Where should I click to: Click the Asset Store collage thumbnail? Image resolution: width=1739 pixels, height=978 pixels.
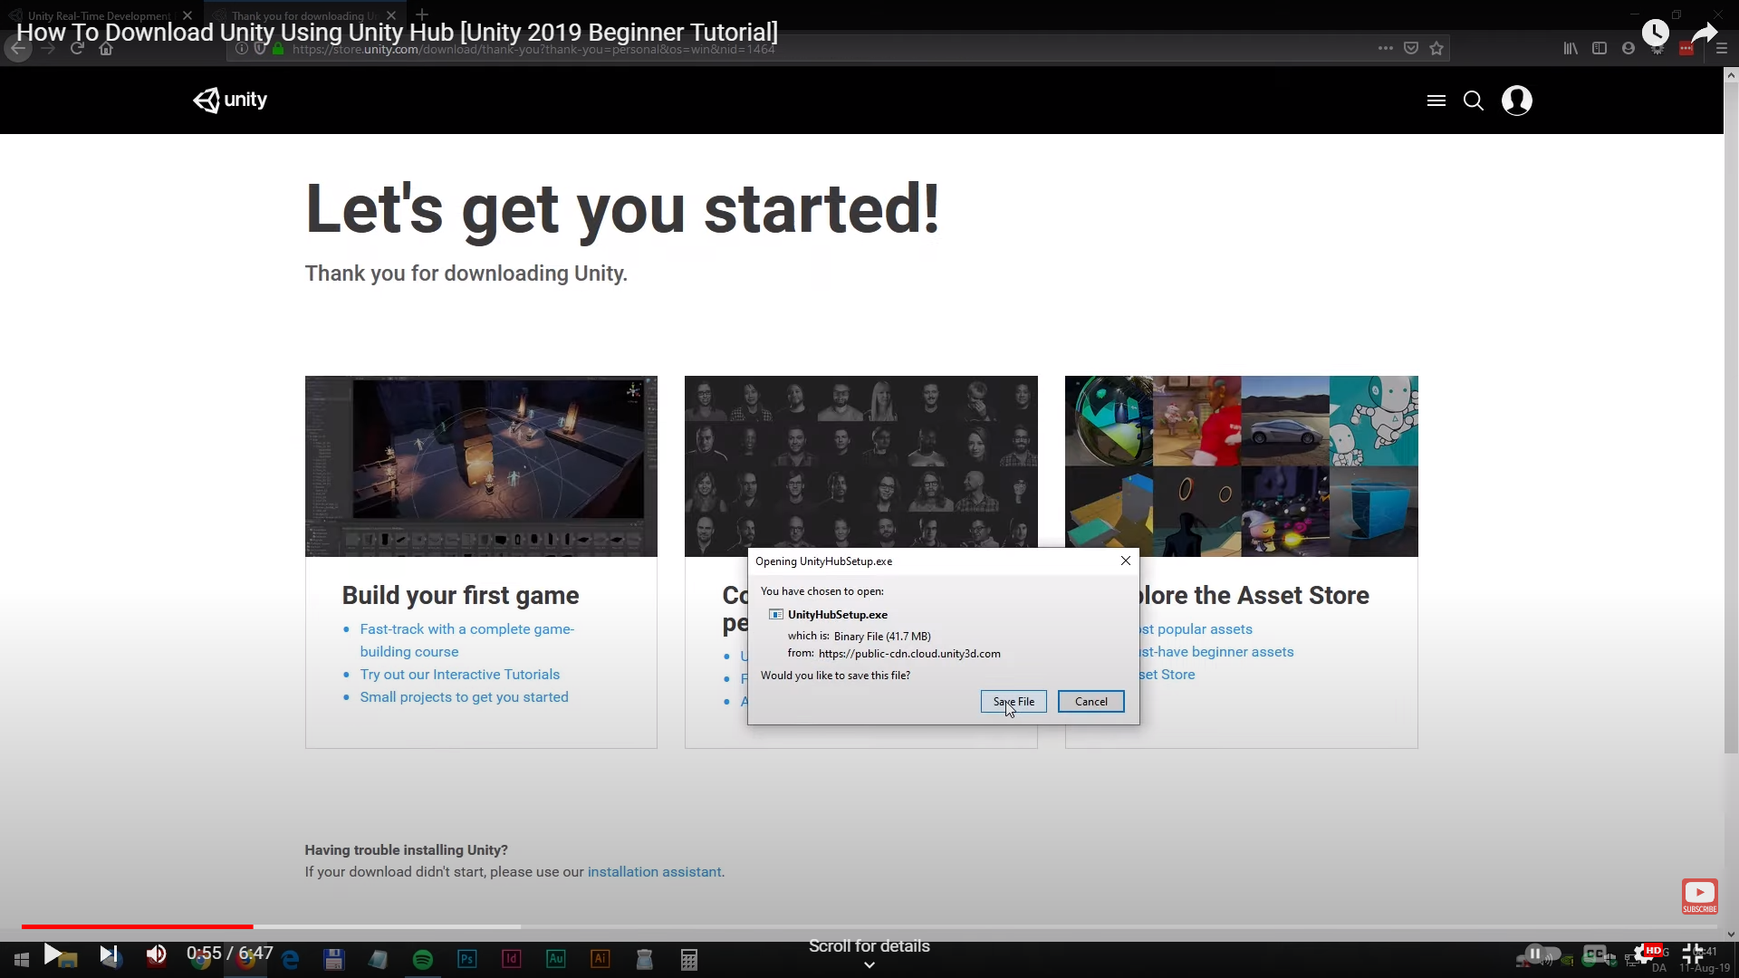[x=1241, y=466]
